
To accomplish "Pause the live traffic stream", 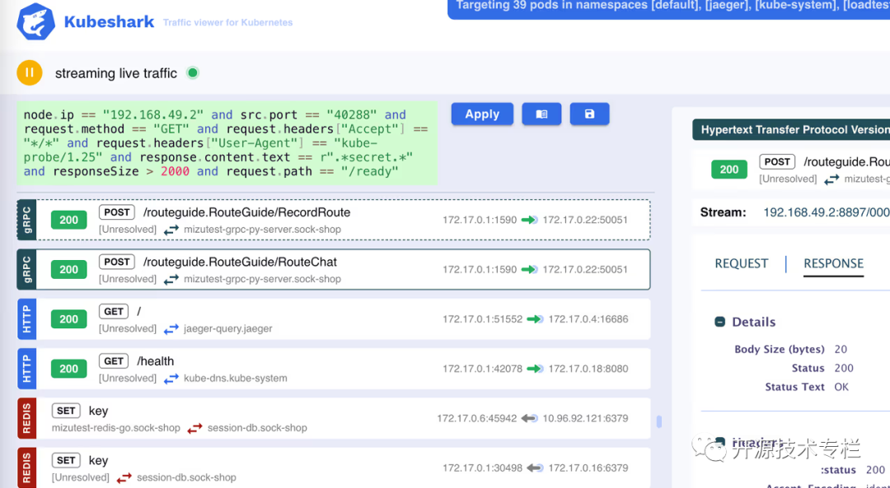I will (x=30, y=72).
